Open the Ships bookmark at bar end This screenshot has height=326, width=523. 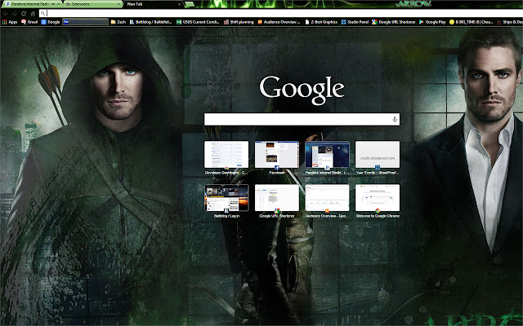point(510,22)
